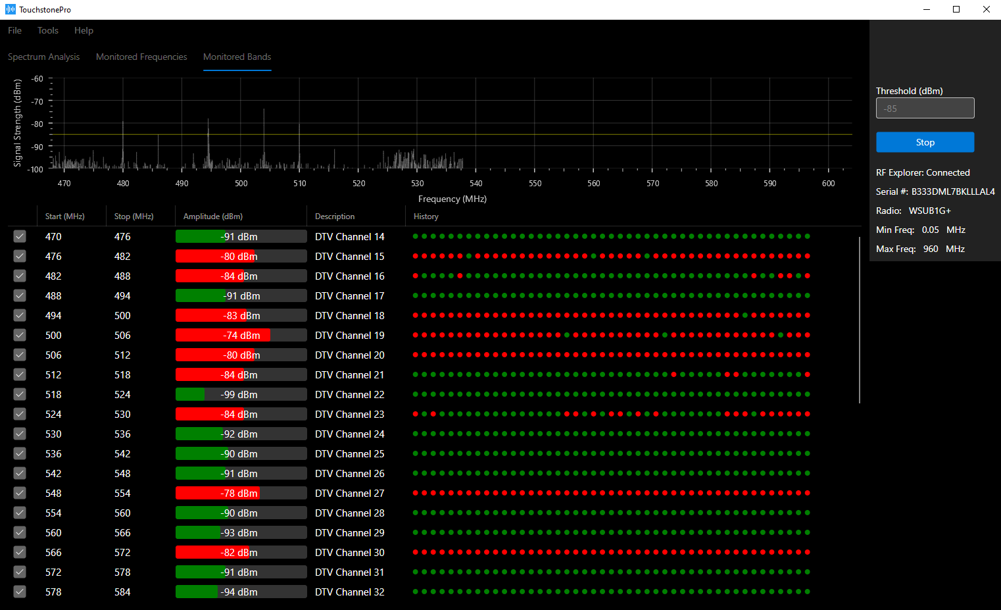
Task: Maximize the TouchstonePro window
Action: [956, 9]
